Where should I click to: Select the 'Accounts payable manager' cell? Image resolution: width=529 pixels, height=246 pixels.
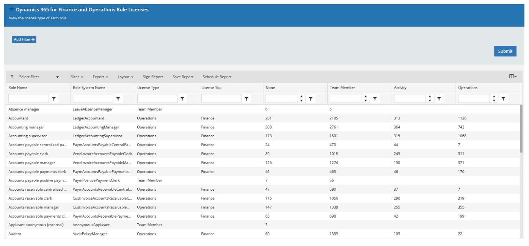pyautogui.click(x=32, y=163)
